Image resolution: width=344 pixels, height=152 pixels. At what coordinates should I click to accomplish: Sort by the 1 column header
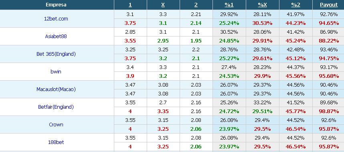coord(130,5)
